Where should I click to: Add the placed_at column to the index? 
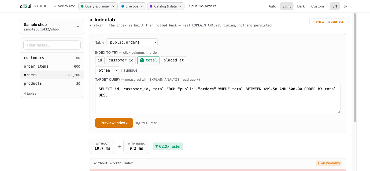point(173,60)
